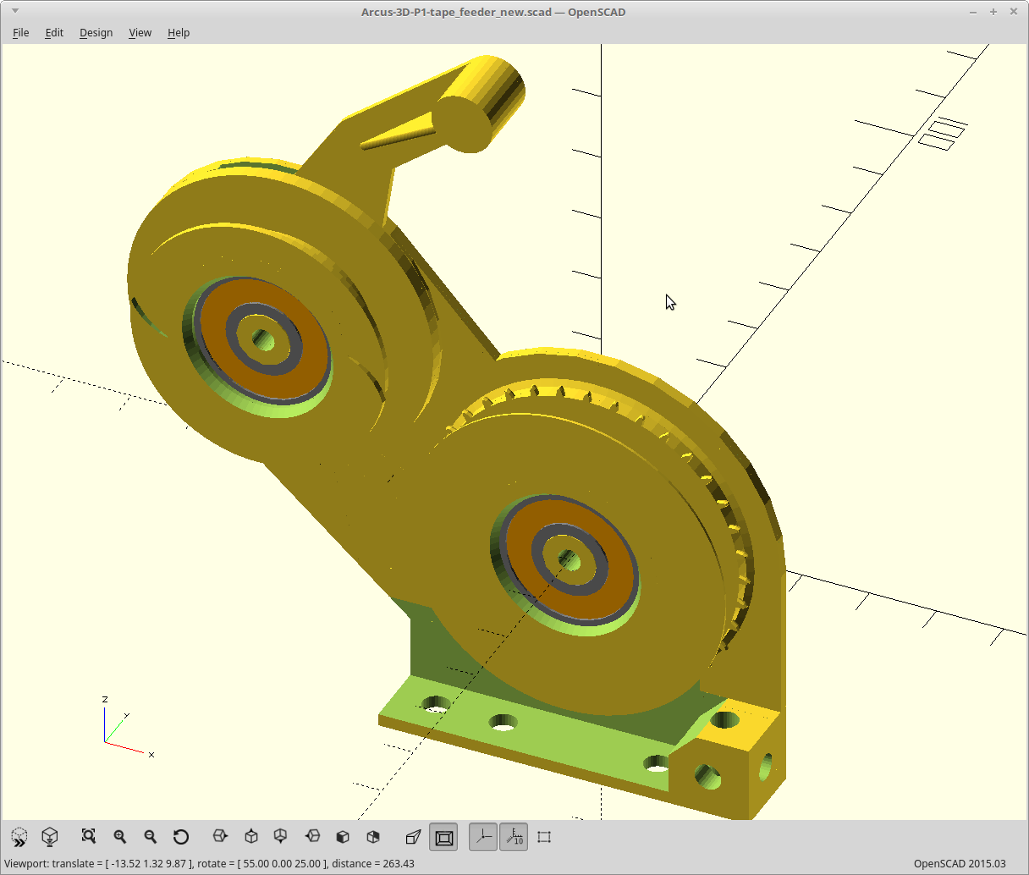This screenshot has width=1029, height=875.
Task: Run Preview with the double-arrow icon
Action: point(19,837)
